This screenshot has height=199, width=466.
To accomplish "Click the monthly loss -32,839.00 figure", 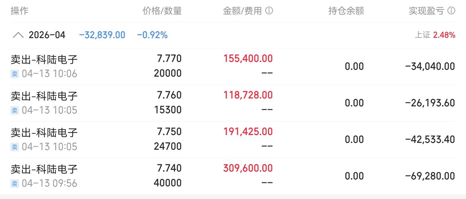I will point(102,35).
